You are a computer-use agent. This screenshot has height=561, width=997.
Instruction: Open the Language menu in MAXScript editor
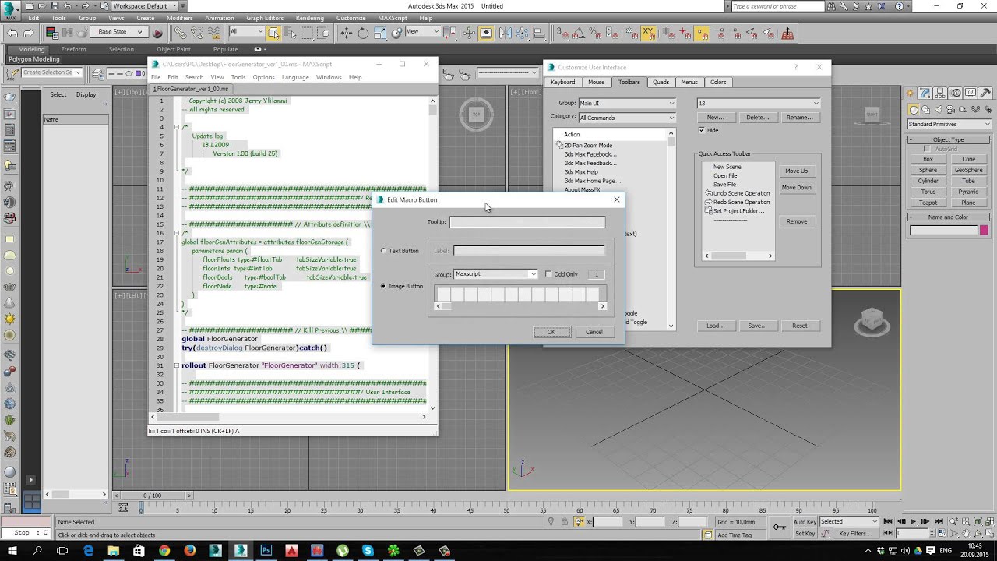pyautogui.click(x=295, y=77)
